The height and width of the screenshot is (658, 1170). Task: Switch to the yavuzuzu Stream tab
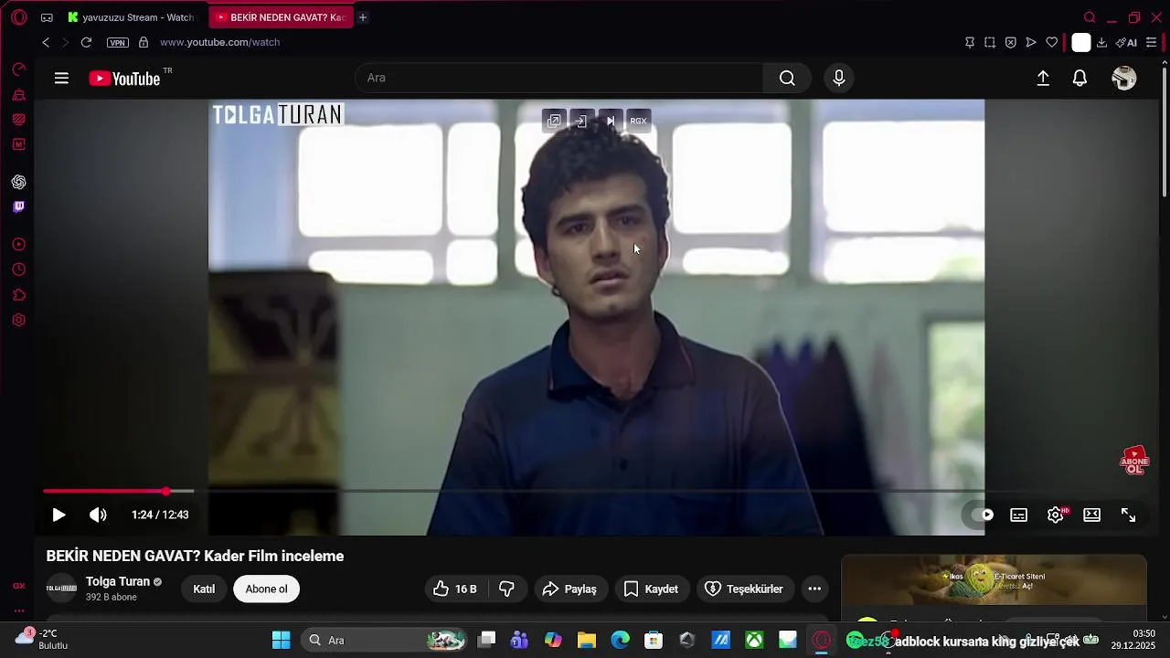131,17
